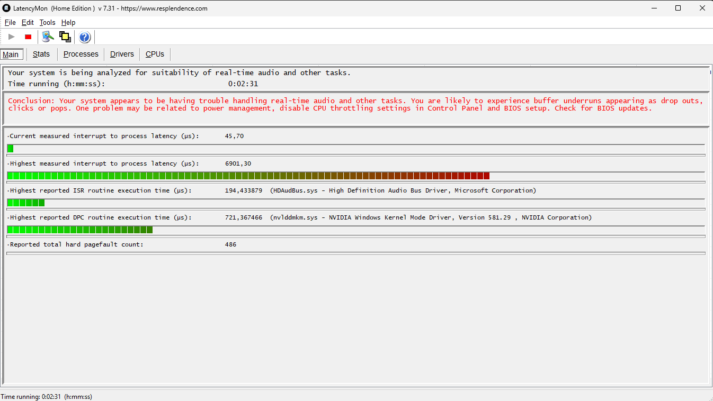Click the highest latency value 6901,30
The height and width of the screenshot is (401, 713).
point(238,163)
